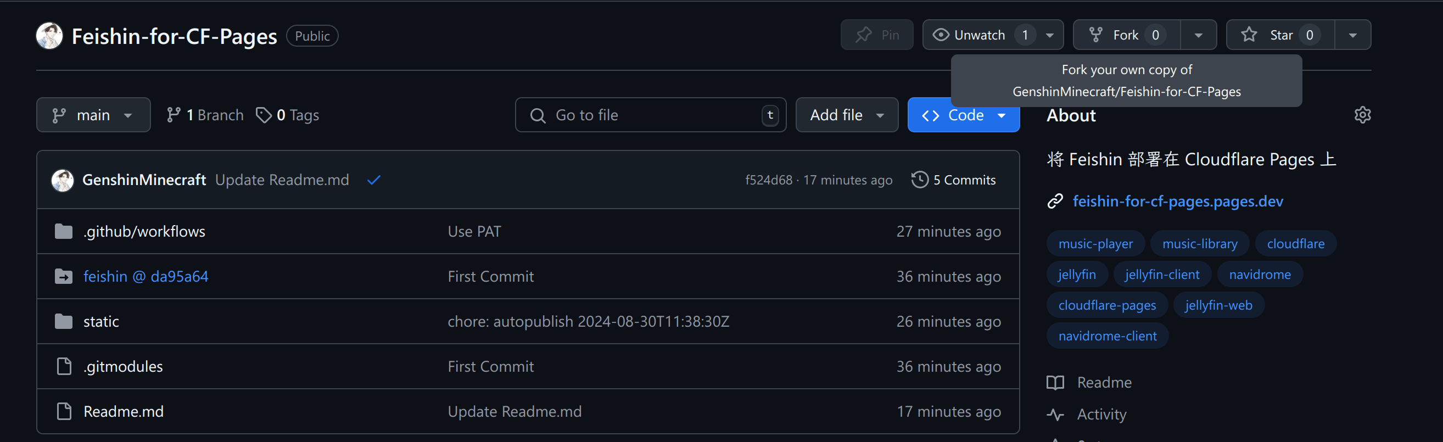Viewport: 1443px width, 442px height.
Task: Pin this repository to profile
Action: point(877,35)
